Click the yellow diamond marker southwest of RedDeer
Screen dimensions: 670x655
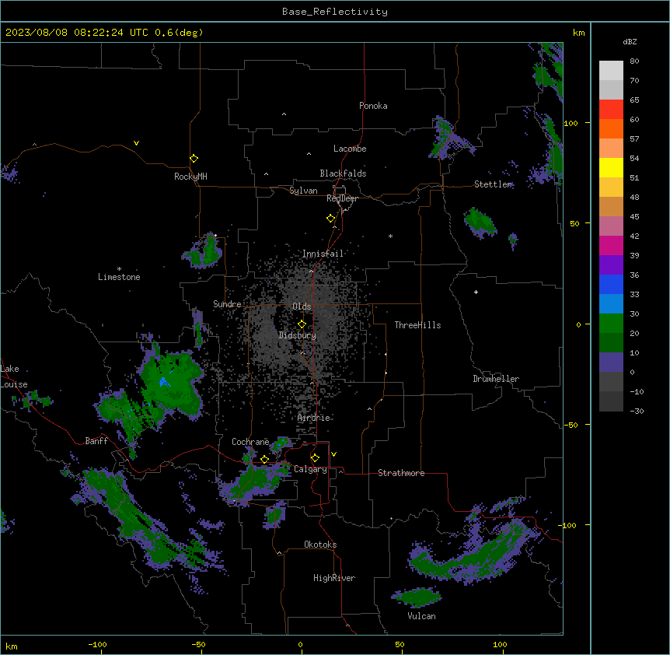tap(331, 219)
